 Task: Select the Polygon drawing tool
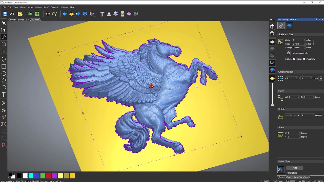tap(4, 80)
